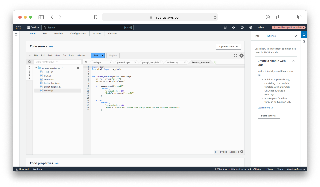Click the Deploy button
The width and height of the screenshot is (320, 187).
point(113,56)
